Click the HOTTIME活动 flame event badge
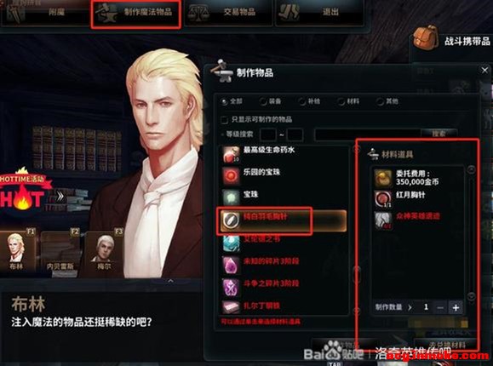The image size is (493, 366). (22, 192)
